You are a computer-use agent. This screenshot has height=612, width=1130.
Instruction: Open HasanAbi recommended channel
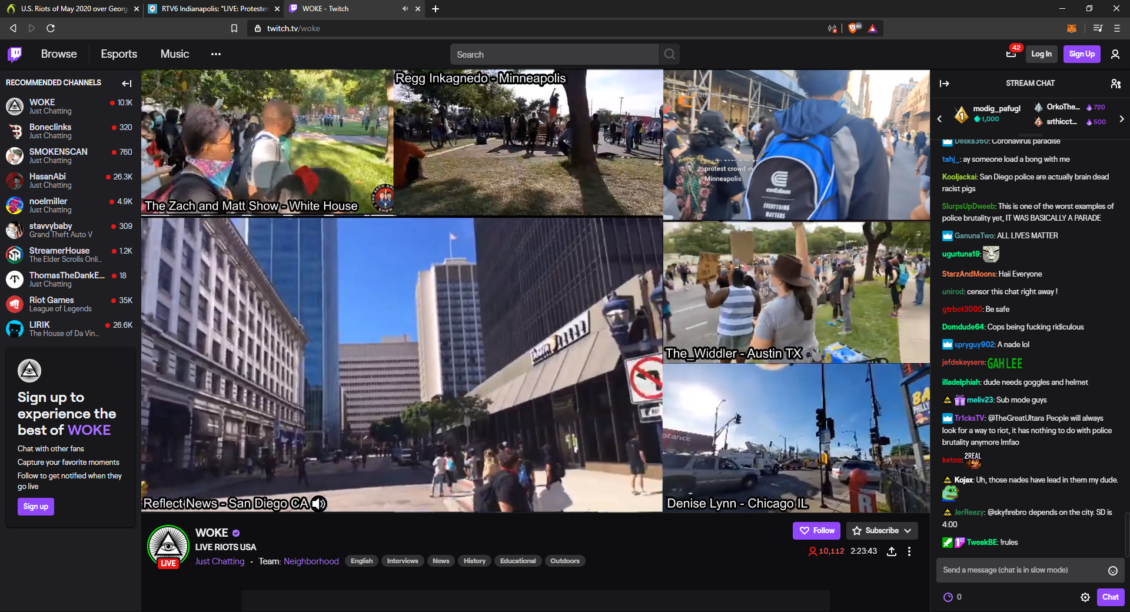pos(69,181)
